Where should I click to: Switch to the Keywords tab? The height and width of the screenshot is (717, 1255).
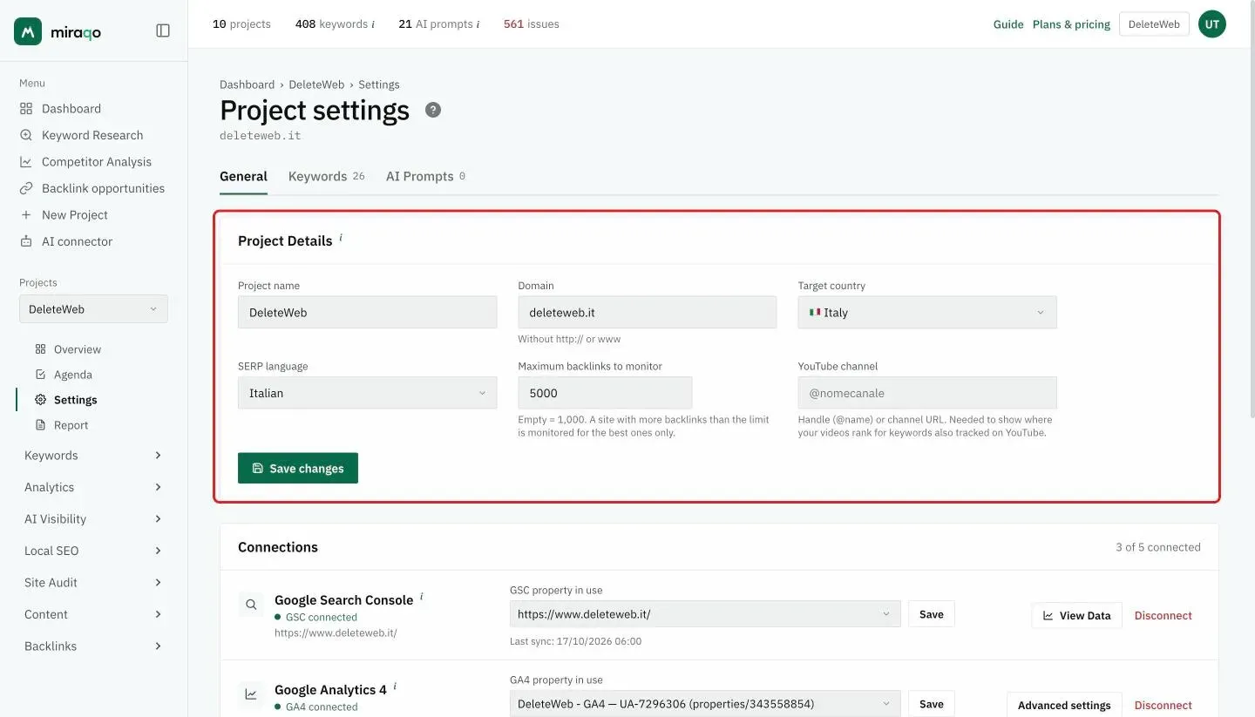point(327,176)
